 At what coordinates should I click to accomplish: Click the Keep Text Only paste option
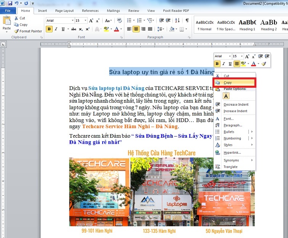point(226,96)
